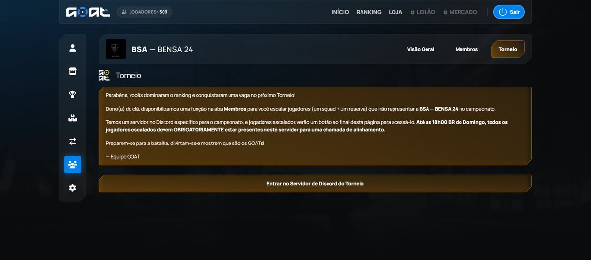Open LOJA in top navigation
Screen dimensions: 591x260
tap(395, 12)
